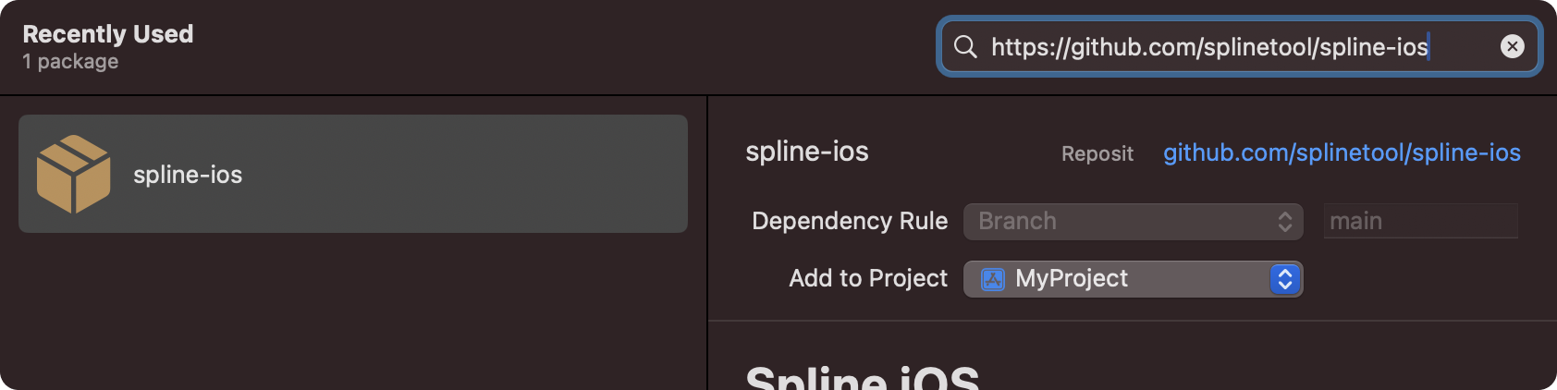Click the divider between list and details
The image size is (1557, 390).
click(707, 242)
